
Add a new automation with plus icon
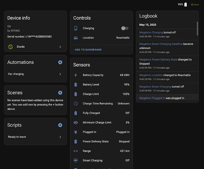click(60, 62)
